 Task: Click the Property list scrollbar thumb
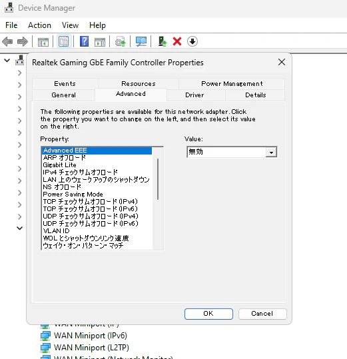click(x=158, y=179)
